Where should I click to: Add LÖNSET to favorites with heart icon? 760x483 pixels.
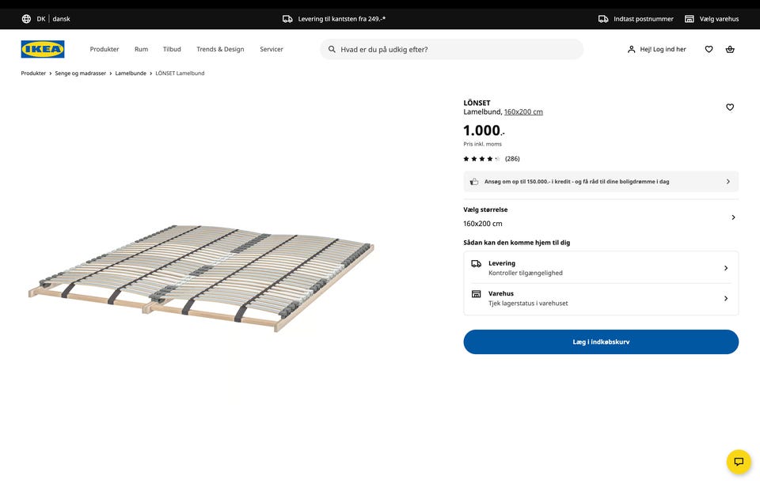tap(729, 107)
